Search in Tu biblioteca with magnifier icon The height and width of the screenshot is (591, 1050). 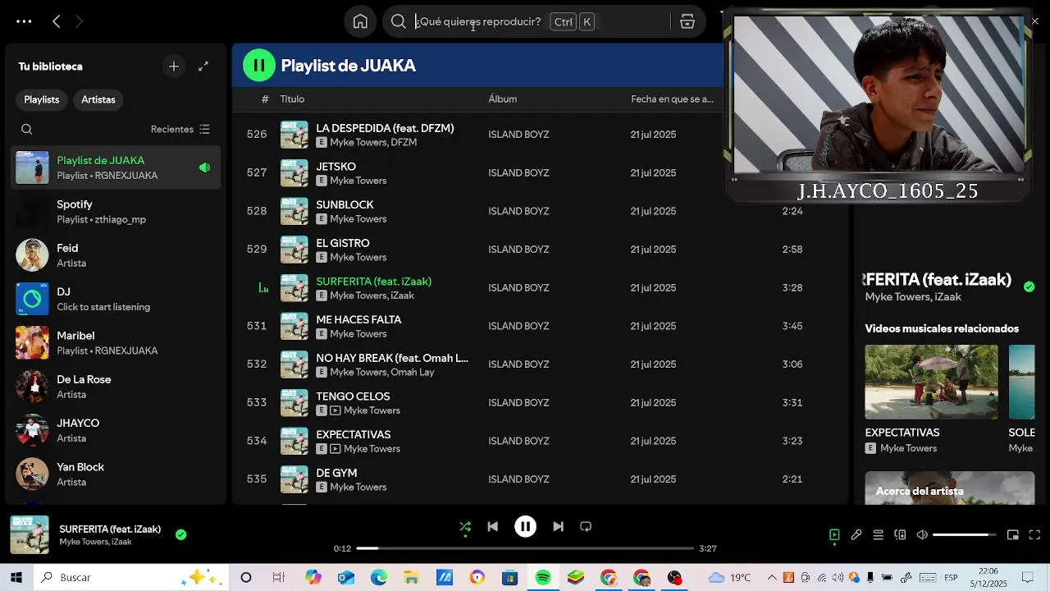pos(27,129)
